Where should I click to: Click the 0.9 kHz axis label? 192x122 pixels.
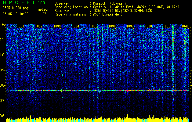point(3,70)
